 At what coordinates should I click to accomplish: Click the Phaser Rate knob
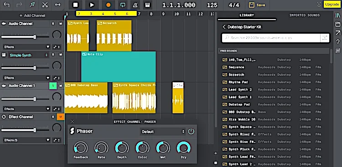101,148
